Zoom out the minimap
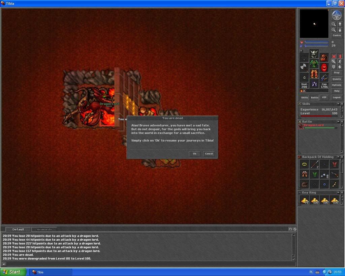Viewport: 345px width, 276px height. tap(334, 24)
